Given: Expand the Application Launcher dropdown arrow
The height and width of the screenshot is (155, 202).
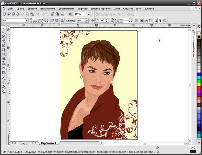Looking at the screenshot, I should point(66,14).
